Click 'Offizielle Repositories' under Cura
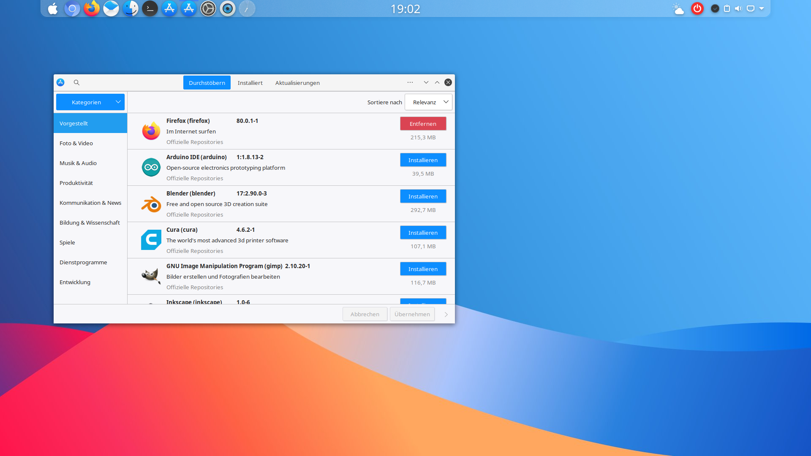Screen dimensions: 811x456 (195, 251)
